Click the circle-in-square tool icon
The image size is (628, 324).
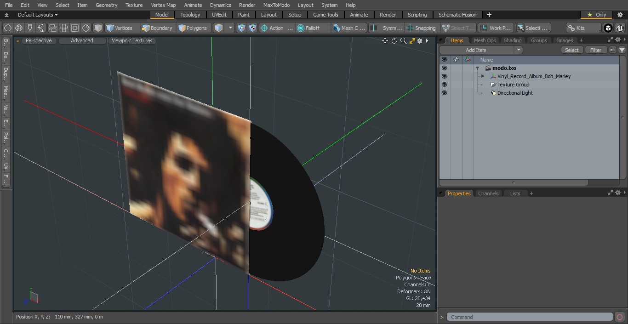tap(75, 28)
